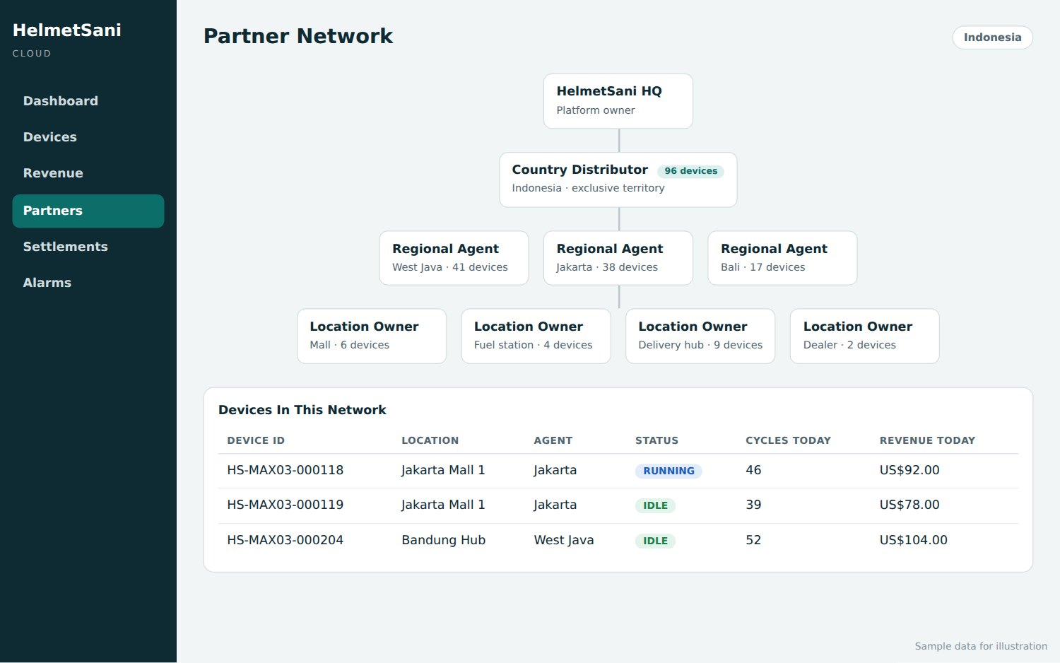1060x663 pixels.
Task: Click the 96 devices badge
Action: tap(690, 171)
